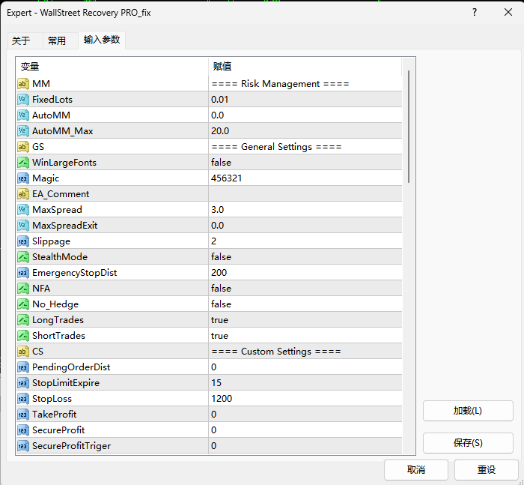Viewport: 524px width, 485px height.
Task: Click the Risk Management header value
Action: [x=305, y=84]
